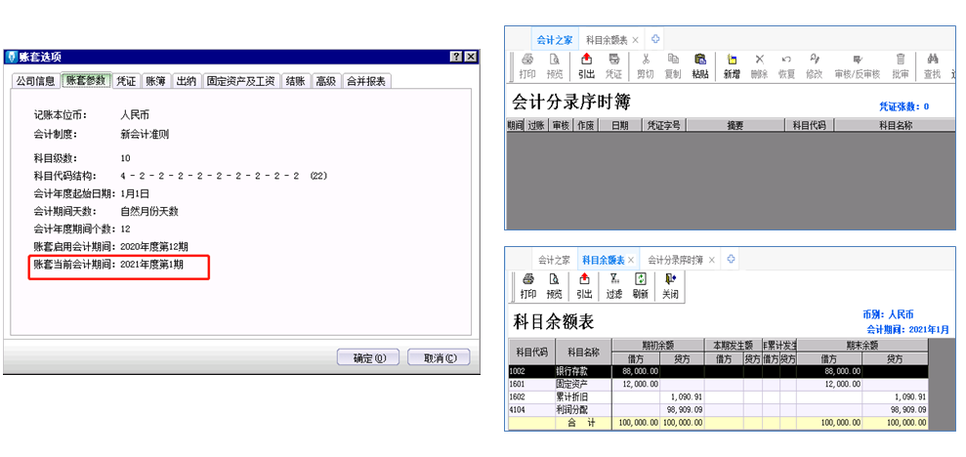This screenshot has height=457, width=966.
Task: Click 凭证字号 column header
Action: (x=664, y=125)
